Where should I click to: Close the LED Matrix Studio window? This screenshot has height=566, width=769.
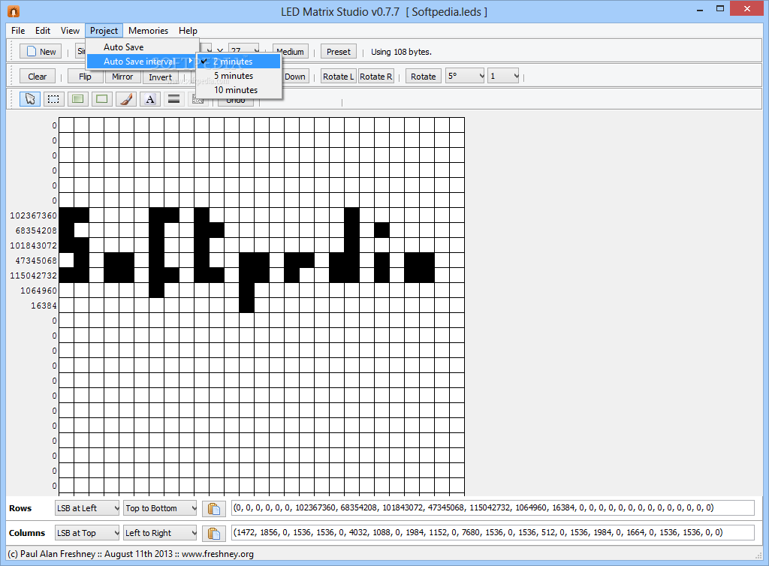point(747,8)
